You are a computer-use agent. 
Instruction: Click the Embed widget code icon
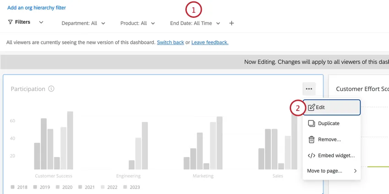click(311, 156)
